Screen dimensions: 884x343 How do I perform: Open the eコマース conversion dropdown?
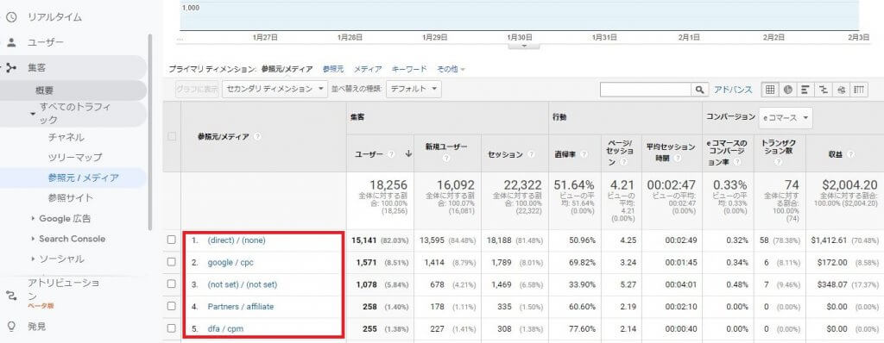coord(786,118)
